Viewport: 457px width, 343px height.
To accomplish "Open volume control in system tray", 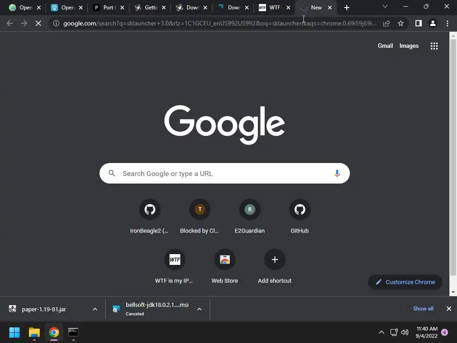I will pyautogui.click(x=405, y=332).
